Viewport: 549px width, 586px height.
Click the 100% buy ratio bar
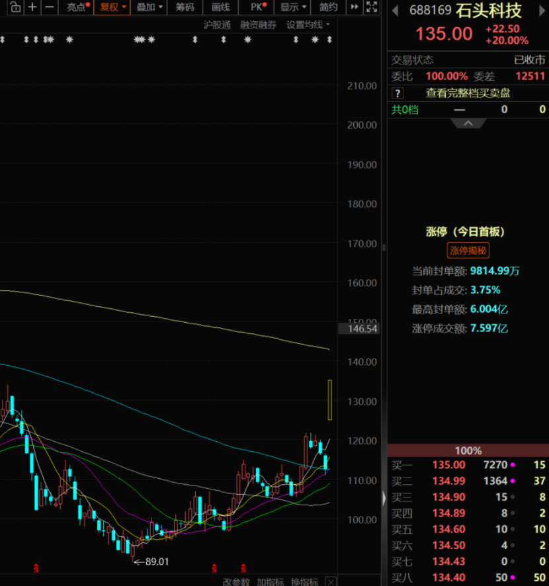click(468, 450)
